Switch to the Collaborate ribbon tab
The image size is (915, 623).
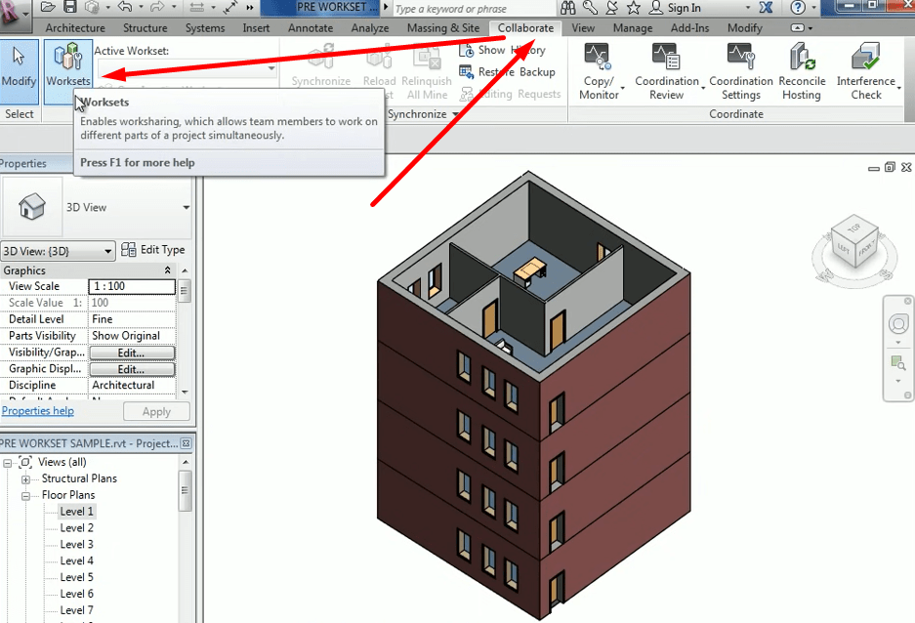[x=525, y=28]
